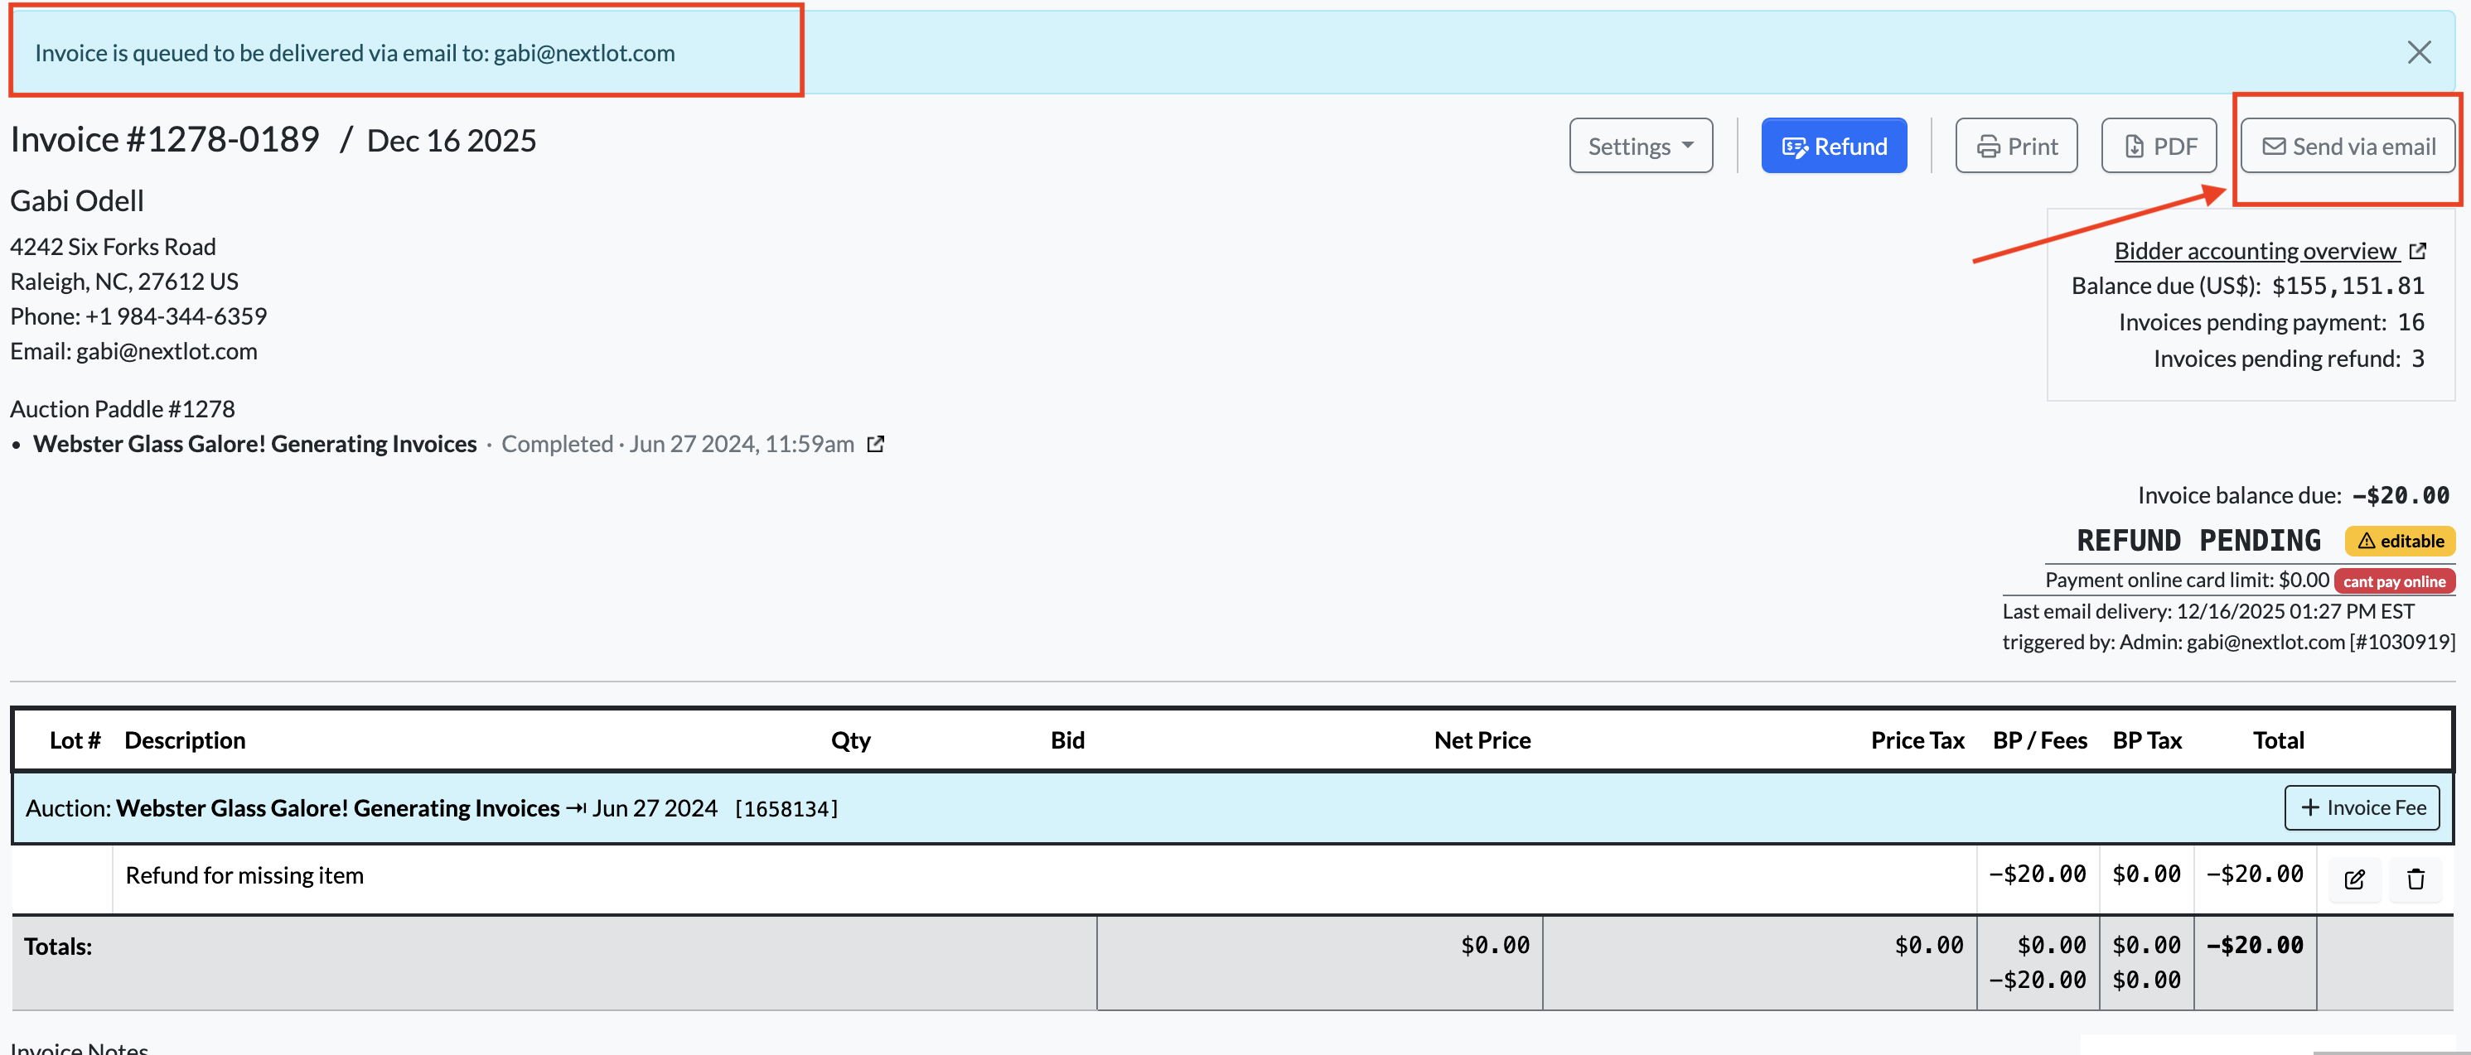Viewport: 2471px width, 1055px height.
Task: Click Auction Paddle #1278 text
Action: (x=123, y=409)
